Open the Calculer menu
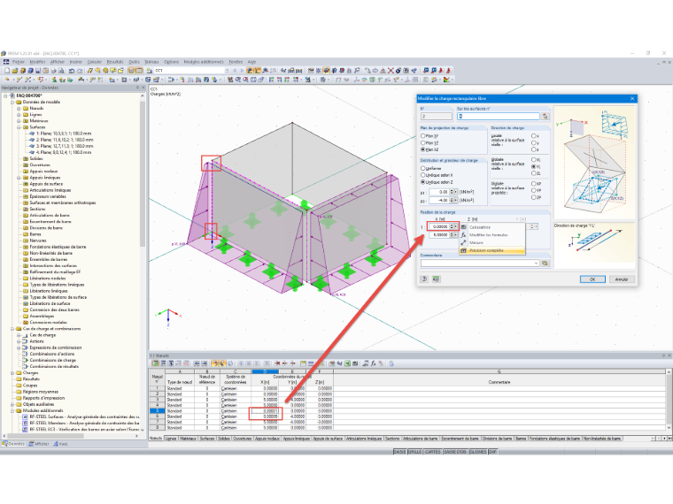 pos(95,62)
